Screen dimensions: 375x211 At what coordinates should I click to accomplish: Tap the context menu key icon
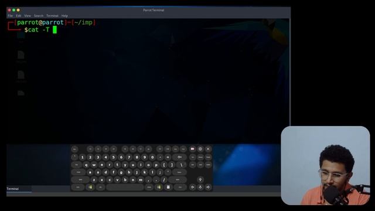(168, 187)
